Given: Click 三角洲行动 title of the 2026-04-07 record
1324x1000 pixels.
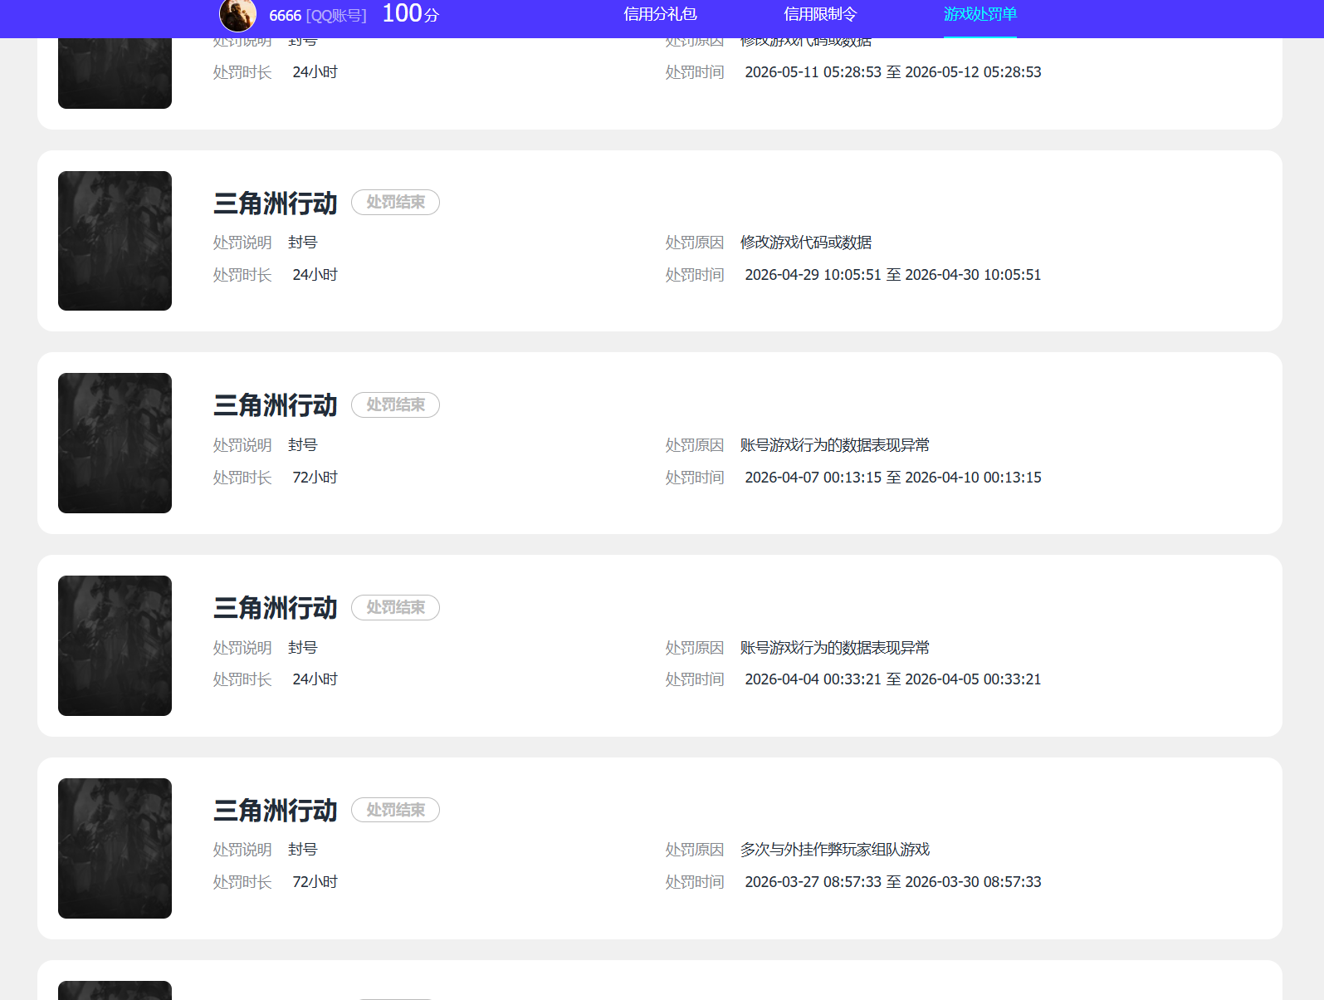Looking at the screenshot, I should click(276, 405).
